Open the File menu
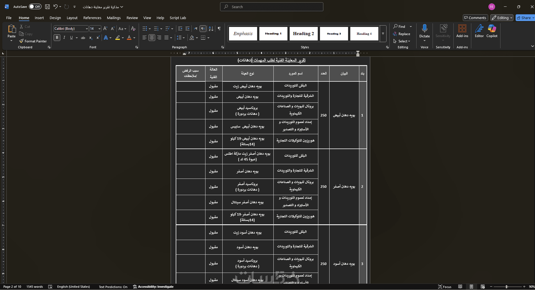The width and height of the screenshot is (535, 290). click(x=9, y=18)
